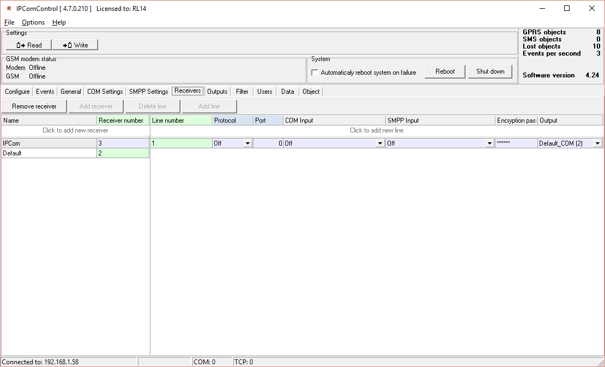Click to add new receiver row

point(75,130)
